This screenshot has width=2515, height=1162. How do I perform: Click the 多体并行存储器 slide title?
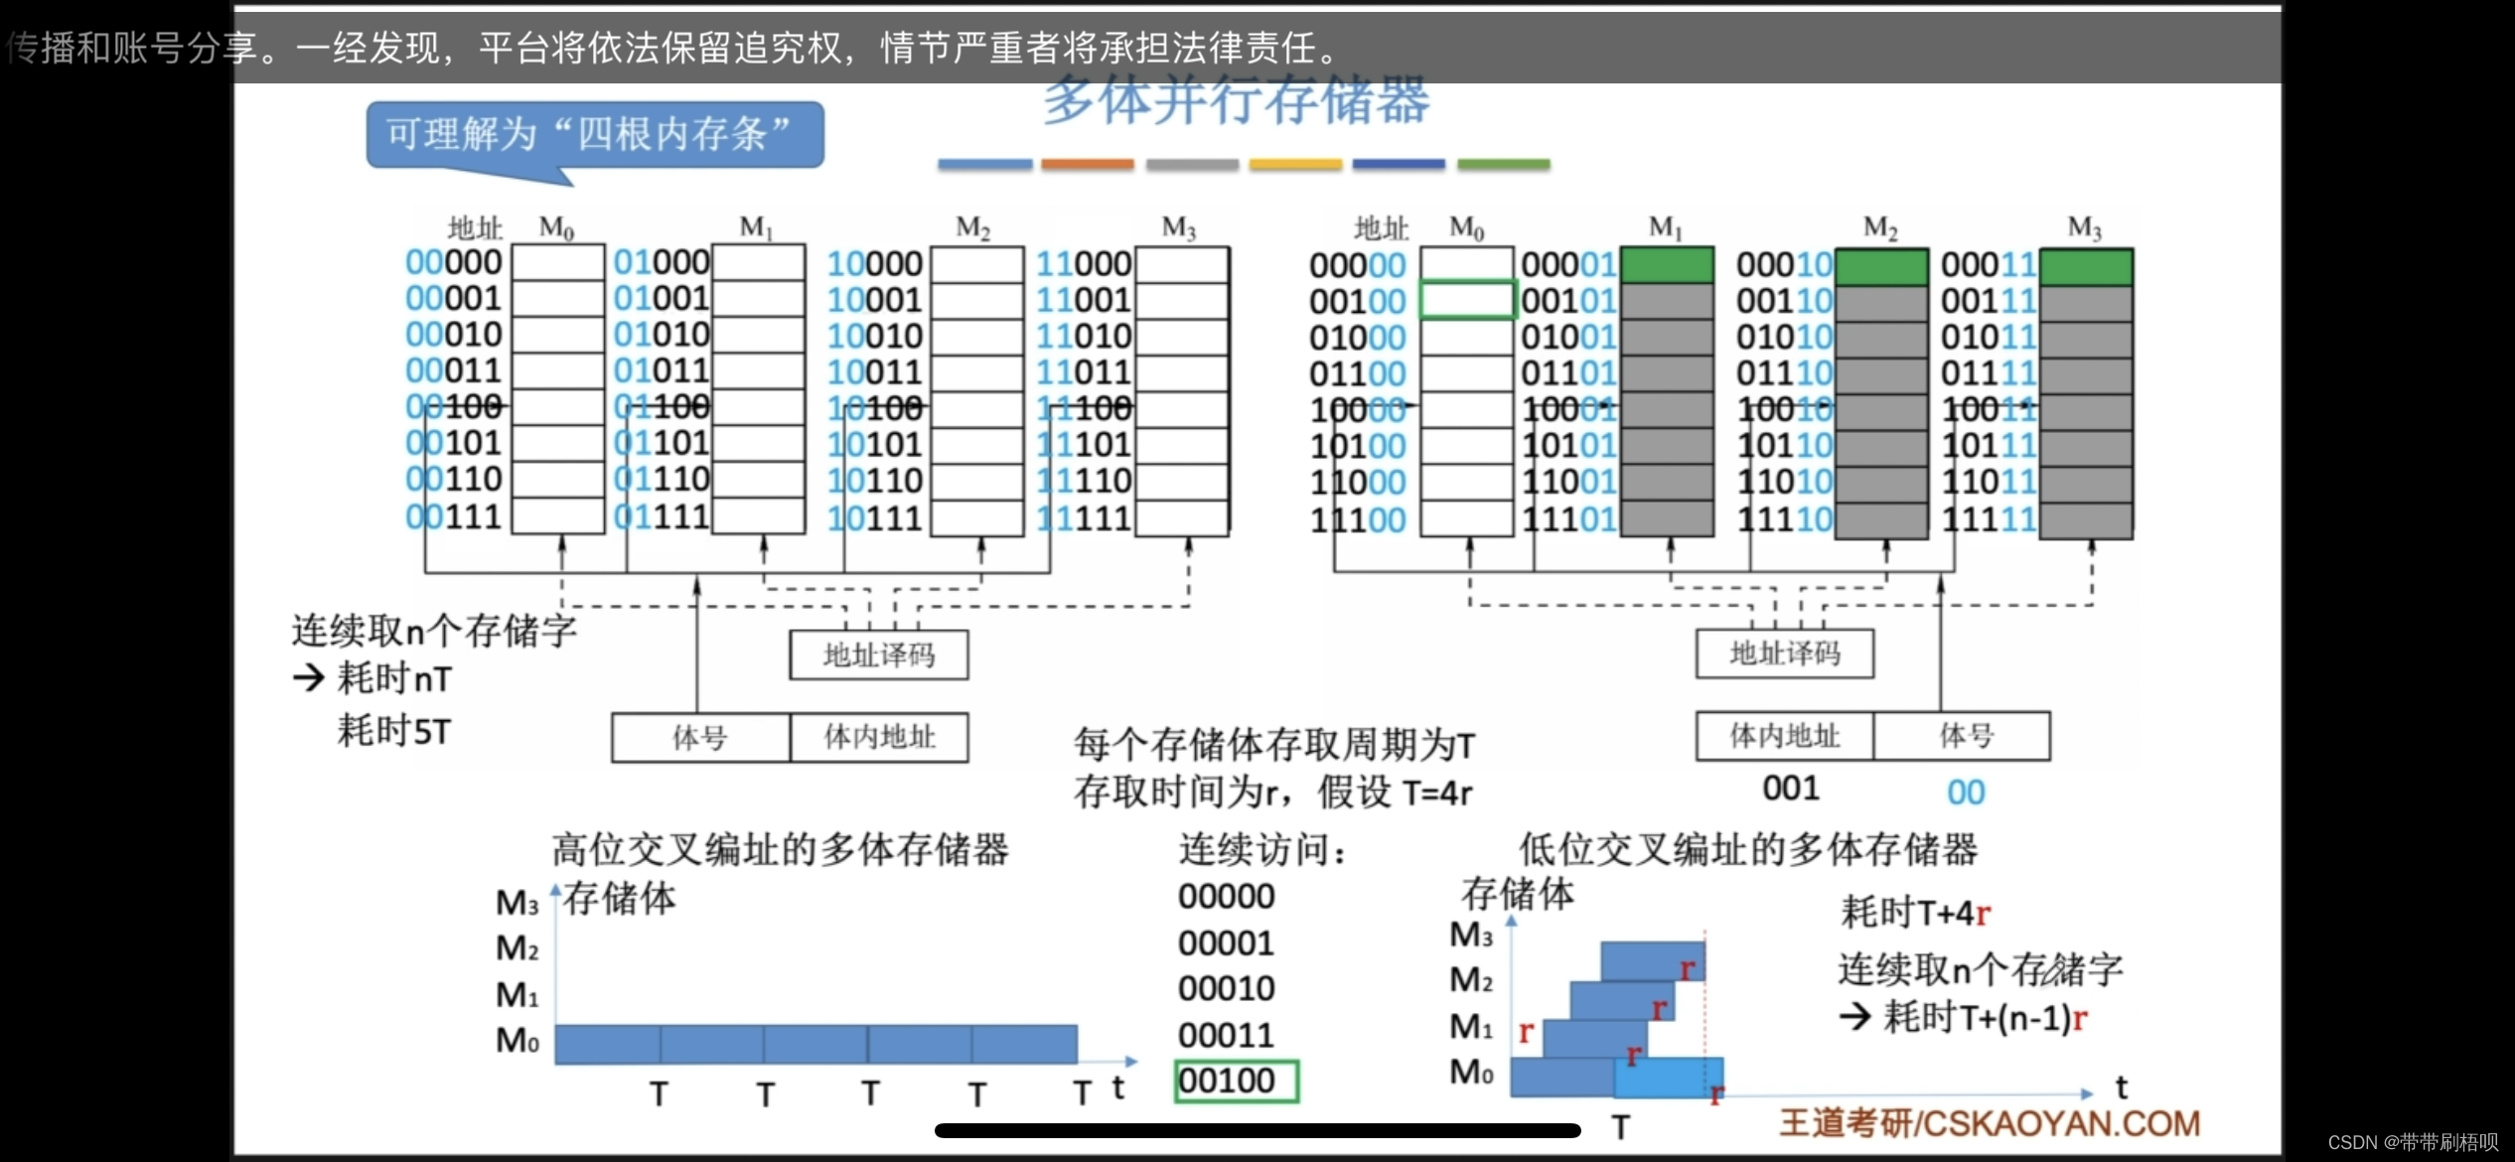1236,101
